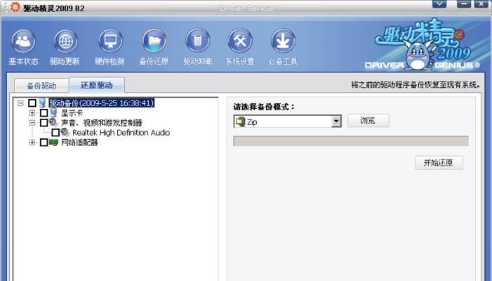Screen dimensions: 492x281
Task: Click the Zip text in the mode field
Action: click(252, 122)
